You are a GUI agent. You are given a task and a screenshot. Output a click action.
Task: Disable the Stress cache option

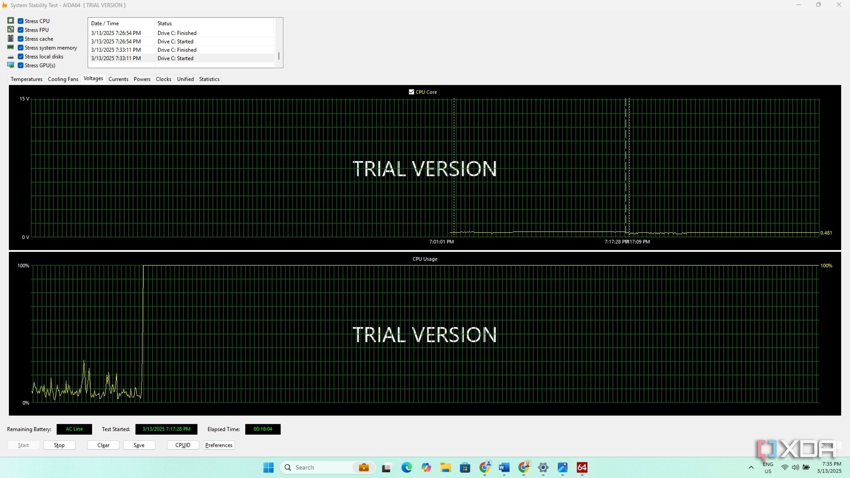(x=21, y=39)
